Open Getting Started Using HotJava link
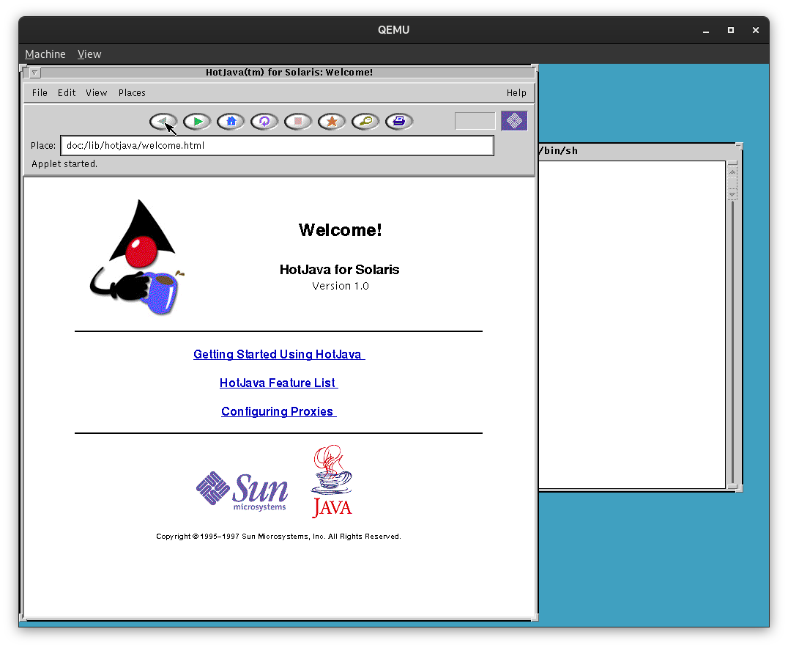The width and height of the screenshot is (788, 648). (x=279, y=354)
